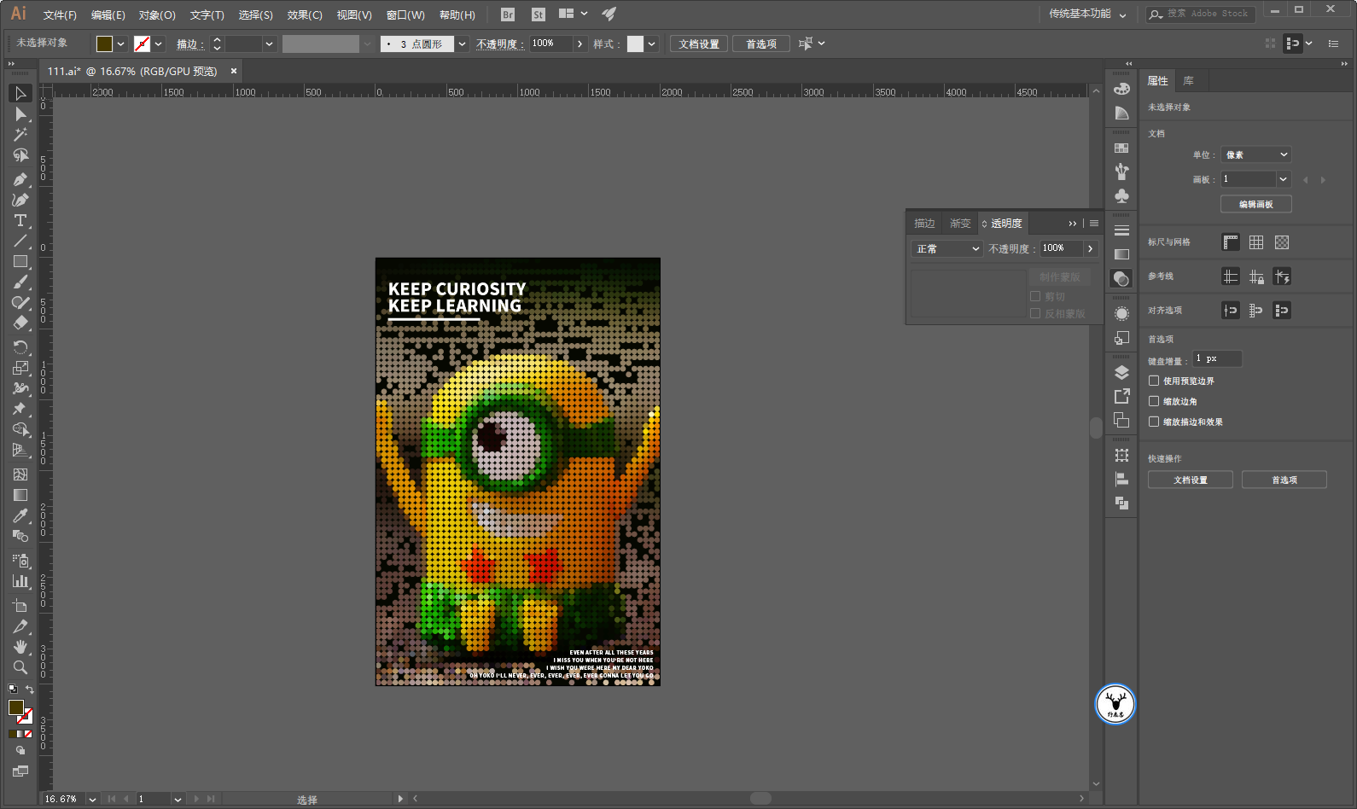Open the 效果(C) menu
Screen dimensions: 1357x809
pyautogui.click(x=305, y=15)
